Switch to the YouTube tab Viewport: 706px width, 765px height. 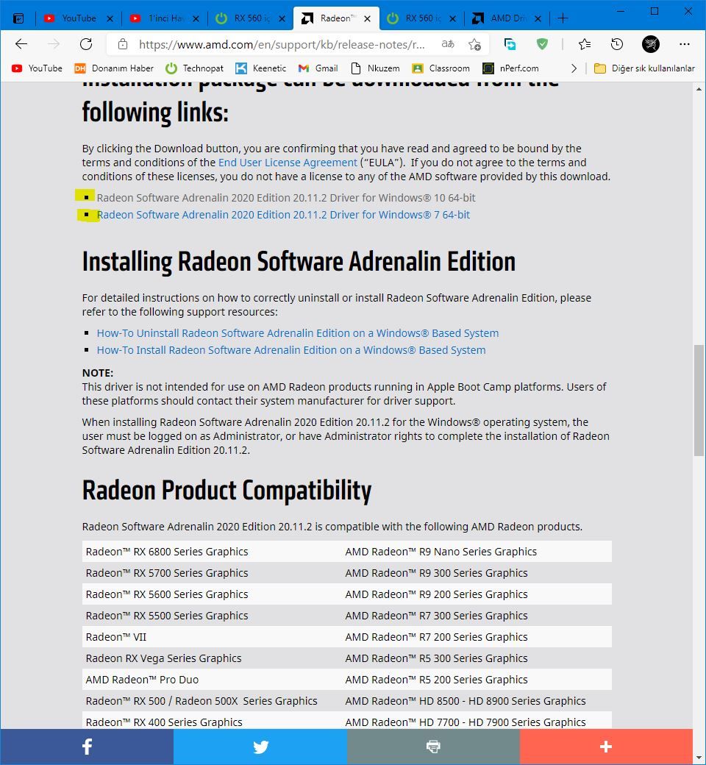(78, 18)
